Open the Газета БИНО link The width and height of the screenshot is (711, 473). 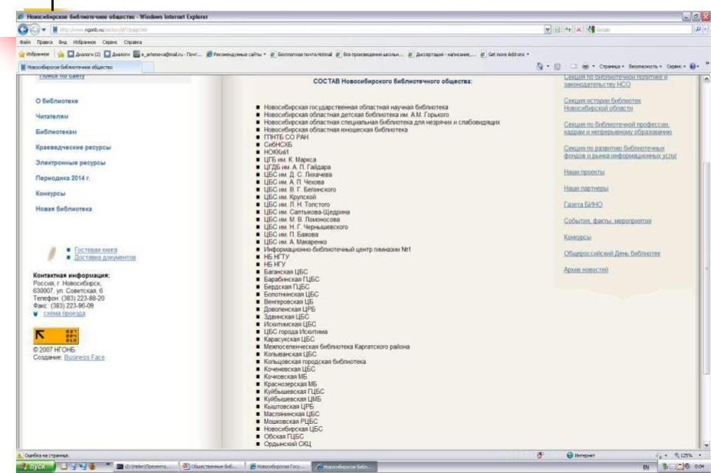[583, 204]
